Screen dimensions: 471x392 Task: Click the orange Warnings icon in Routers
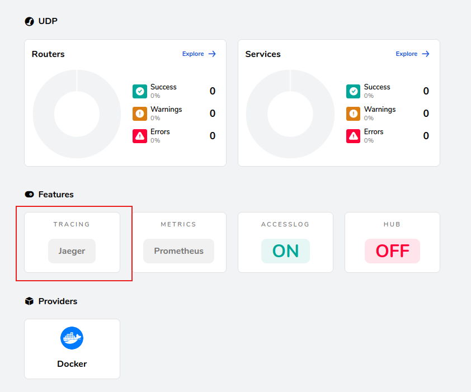click(x=139, y=114)
